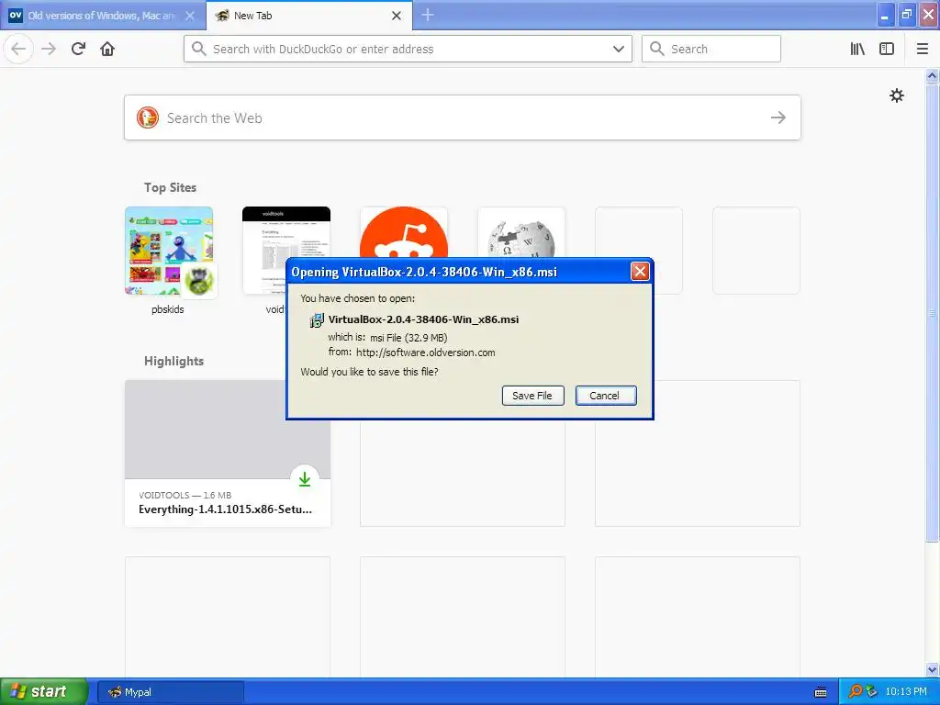
Task: Close the Opening VirtualBox dialog
Action: tap(640, 272)
